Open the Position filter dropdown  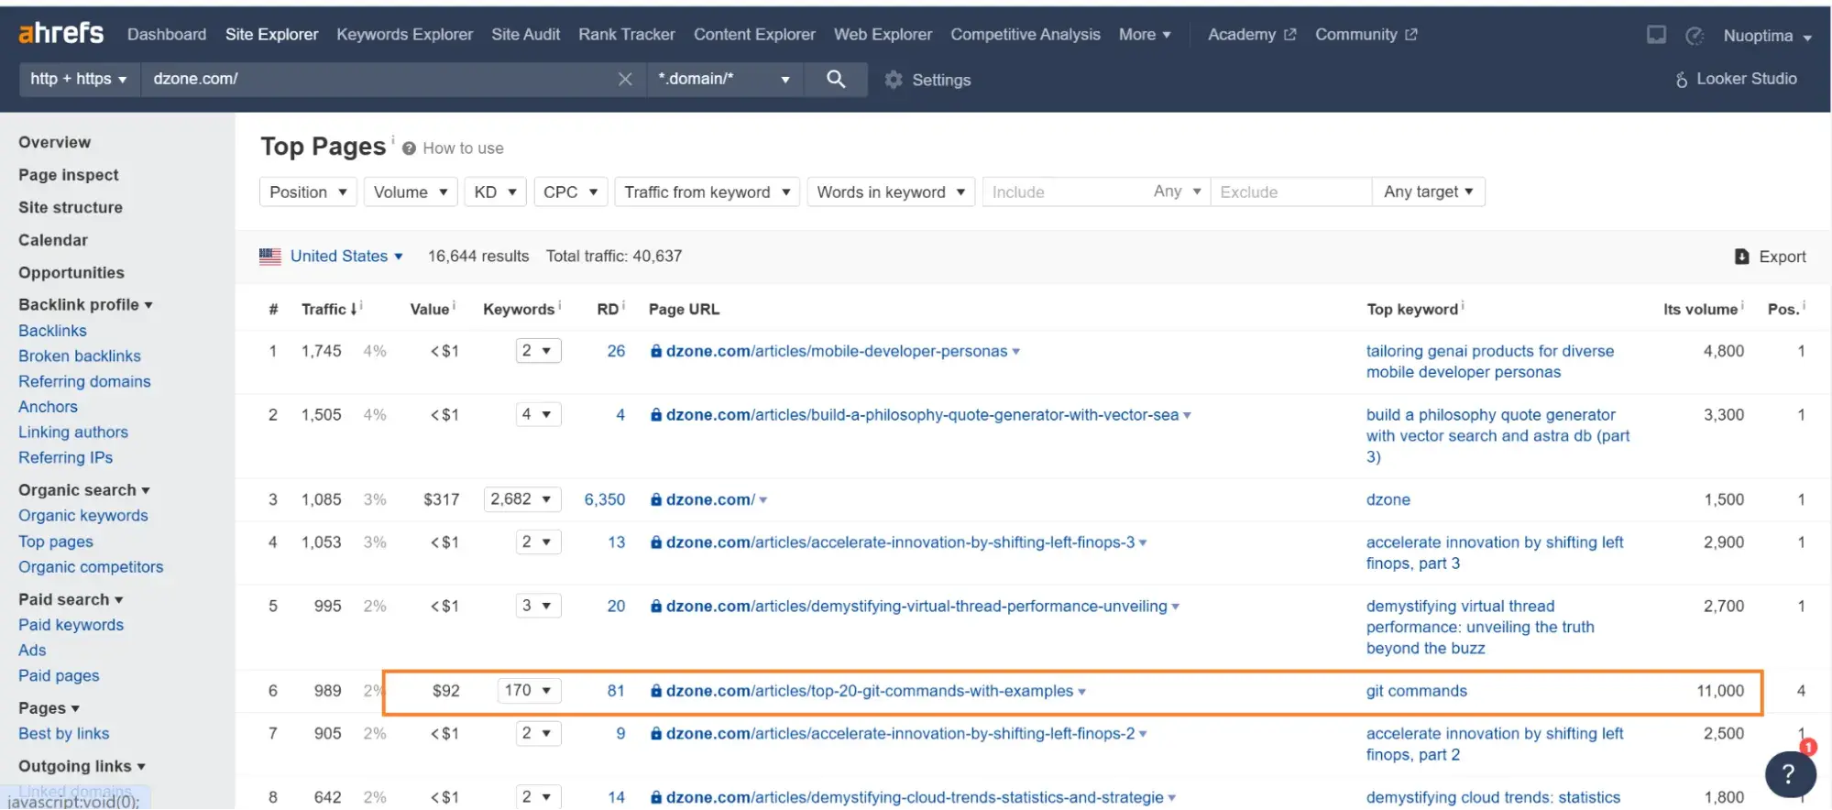click(307, 192)
